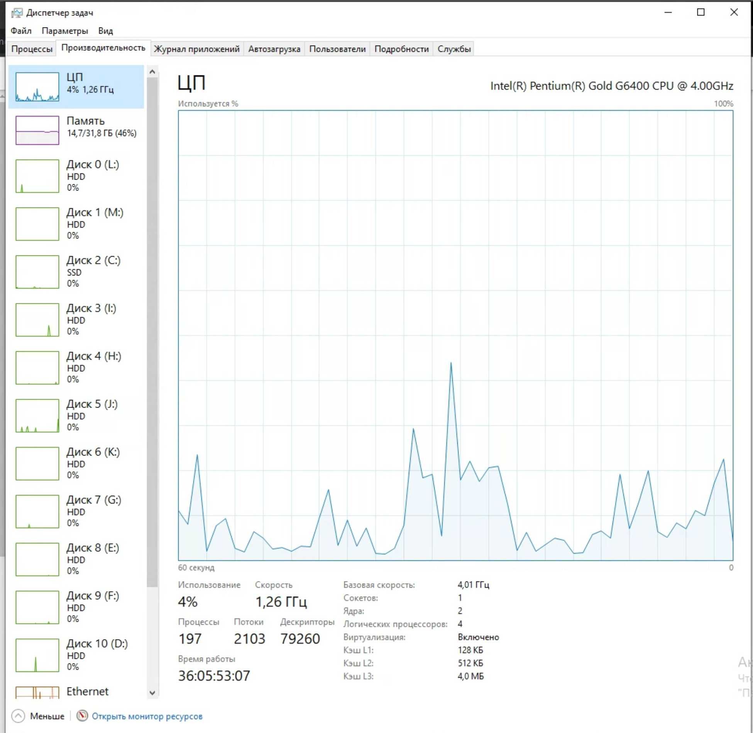Click the Базовая скорость 4,01 ГГц value

(x=474, y=585)
